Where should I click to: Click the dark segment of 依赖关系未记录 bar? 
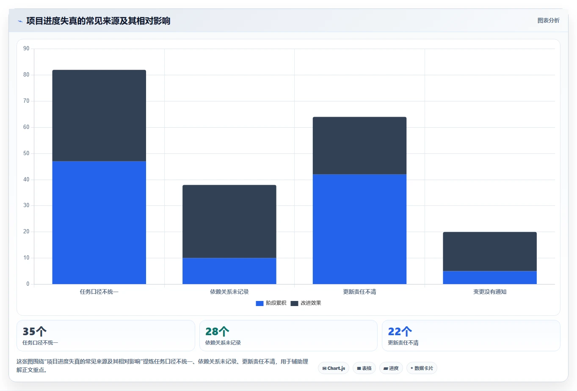pos(229,221)
